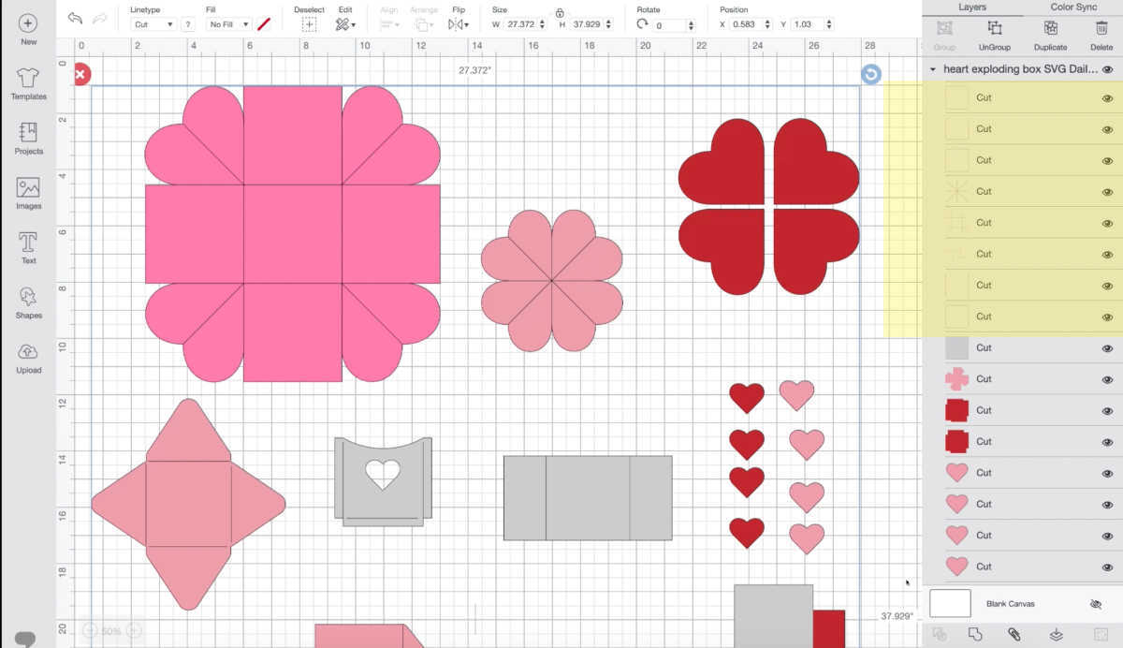
Task: Delete the selection with the Delete button
Action: tap(1101, 35)
